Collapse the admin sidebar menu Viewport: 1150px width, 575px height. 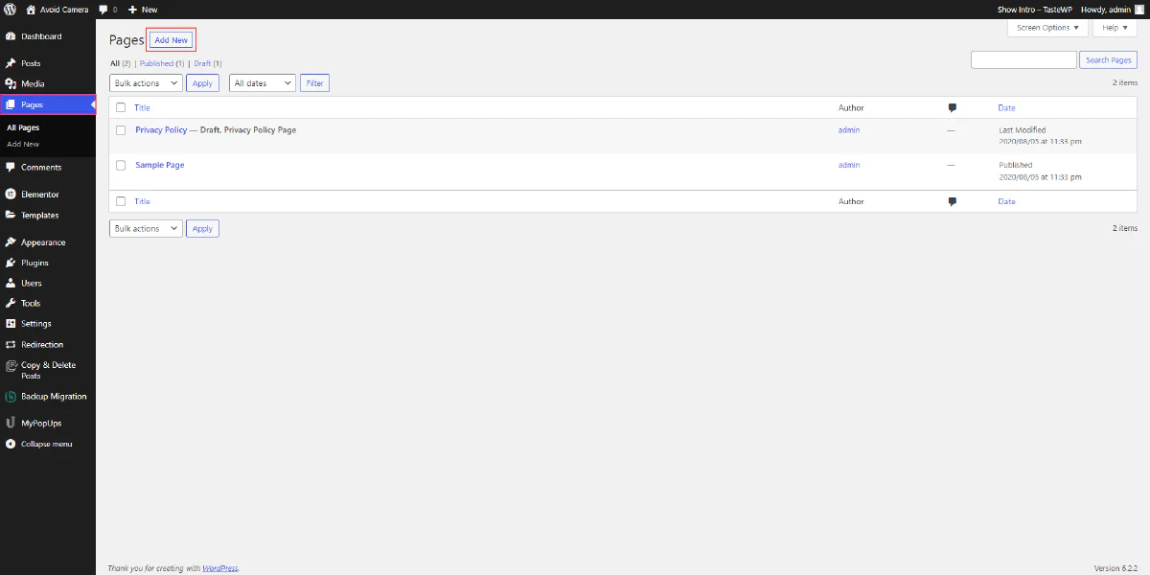pyautogui.click(x=10, y=444)
